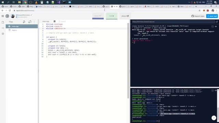Open the Files panel three-dot options menu
The image size is (219, 123).
pyautogui.click(x=34, y=22)
